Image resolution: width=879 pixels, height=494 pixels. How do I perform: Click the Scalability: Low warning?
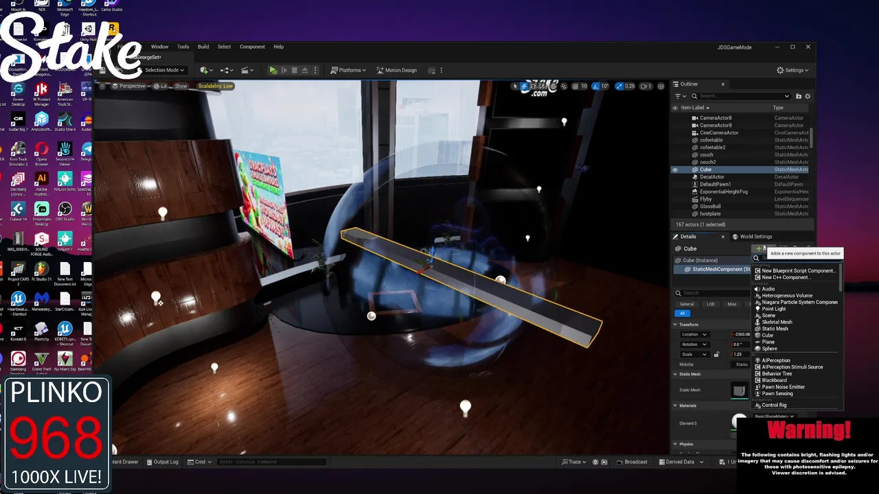click(216, 86)
